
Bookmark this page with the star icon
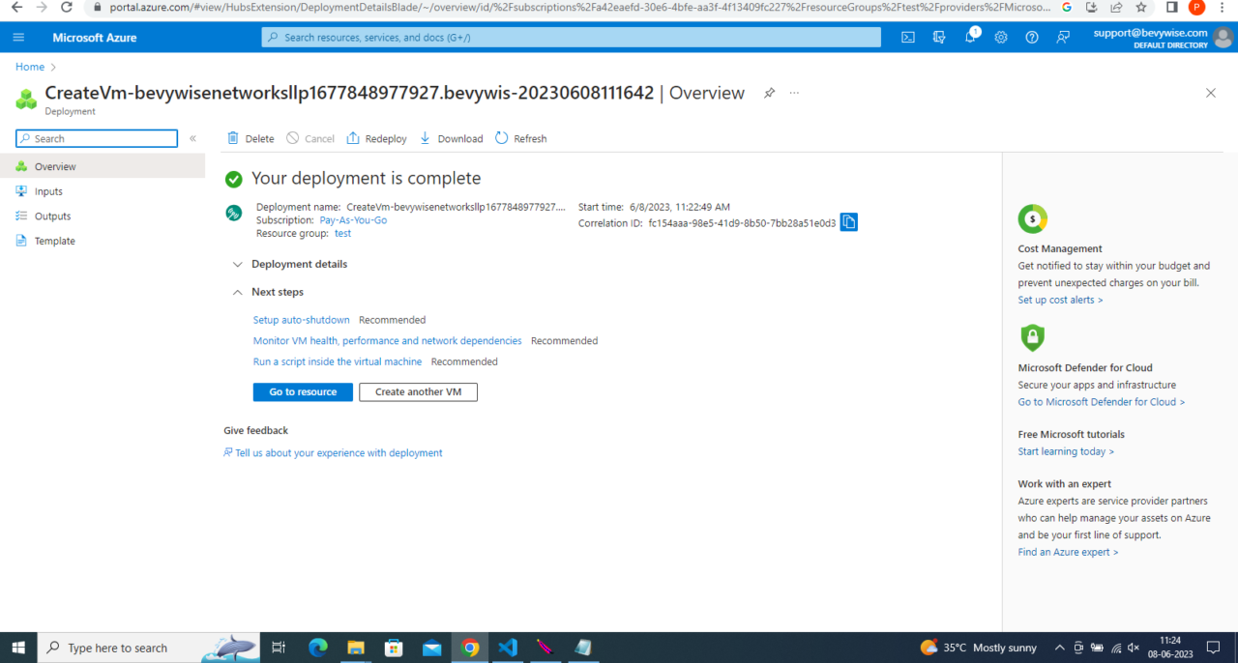[x=1141, y=7]
